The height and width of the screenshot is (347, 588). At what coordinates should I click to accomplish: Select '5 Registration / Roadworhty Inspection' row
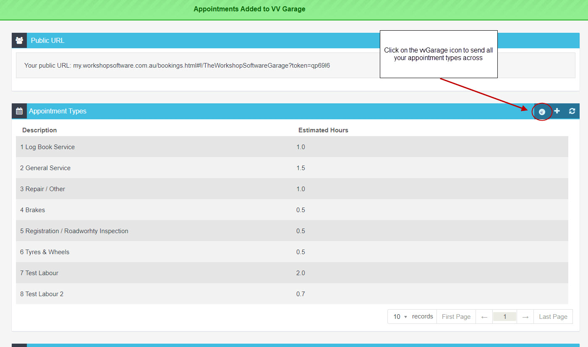click(x=292, y=231)
